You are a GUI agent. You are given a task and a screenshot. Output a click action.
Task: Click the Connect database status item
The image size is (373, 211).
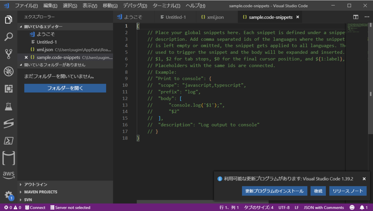pos(35,208)
